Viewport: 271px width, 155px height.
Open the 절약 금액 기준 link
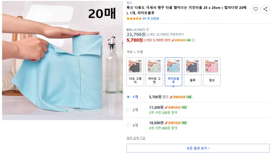coord(136,138)
